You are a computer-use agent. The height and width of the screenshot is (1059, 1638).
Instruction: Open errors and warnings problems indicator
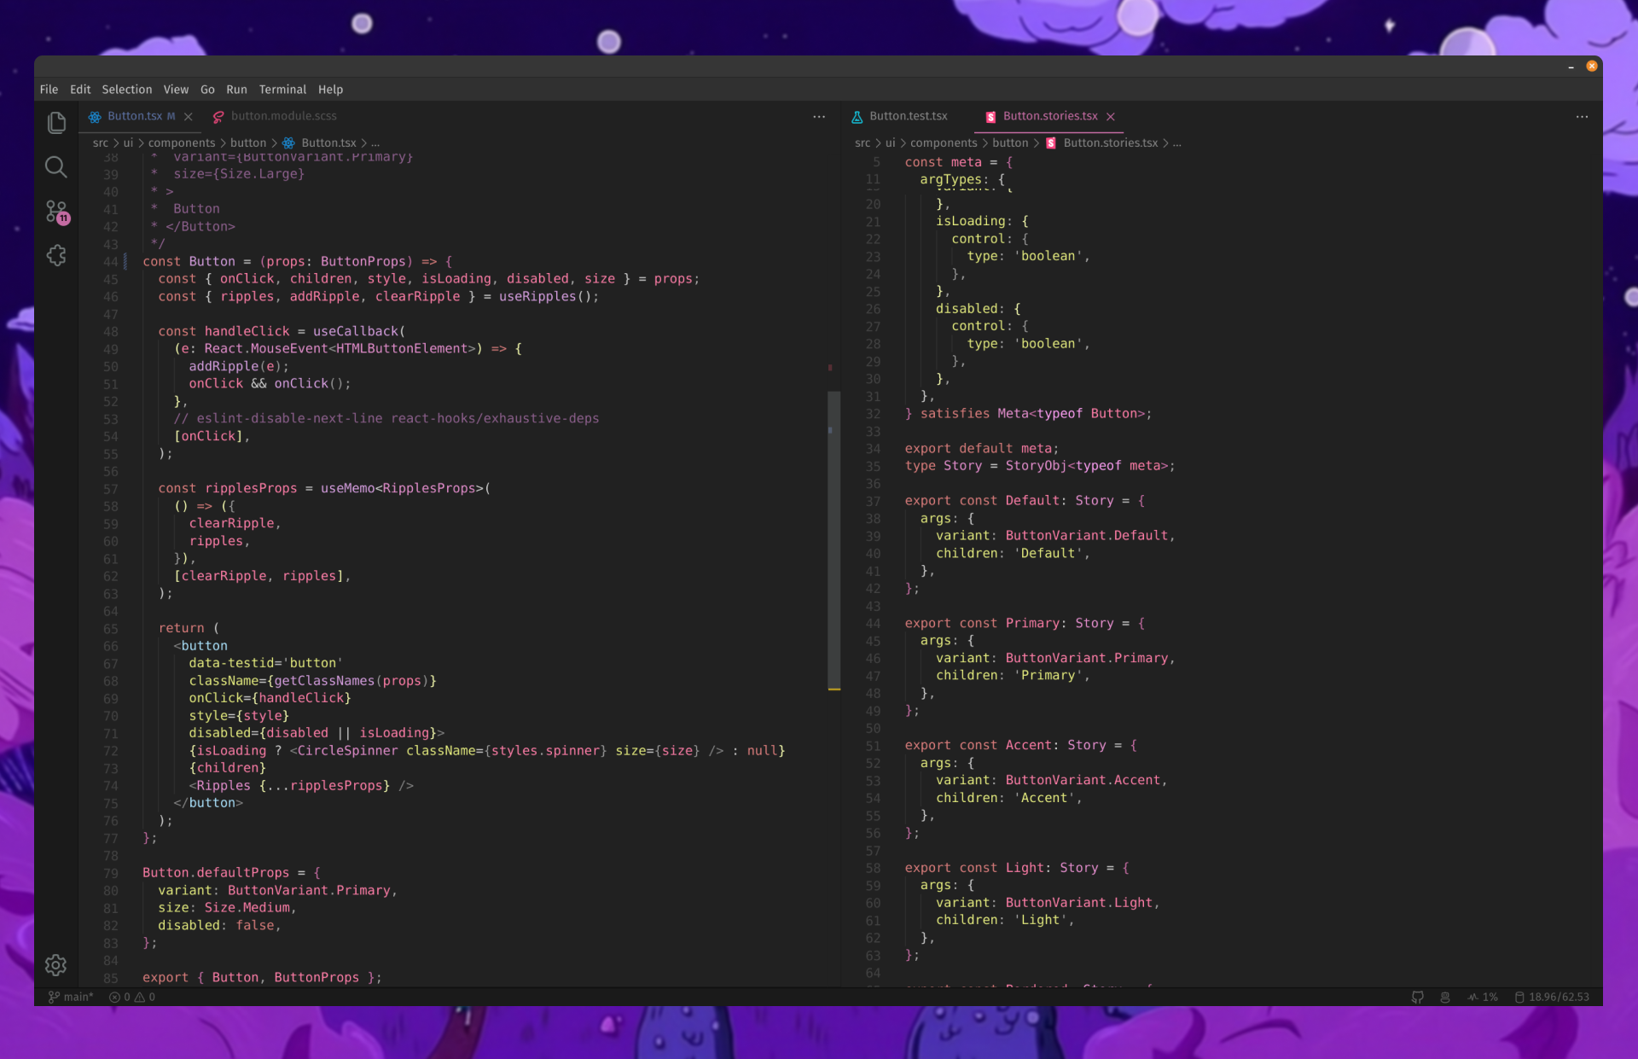[x=132, y=997]
